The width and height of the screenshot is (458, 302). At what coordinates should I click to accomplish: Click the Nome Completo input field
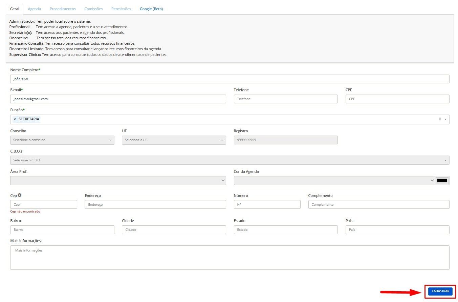tap(230, 79)
